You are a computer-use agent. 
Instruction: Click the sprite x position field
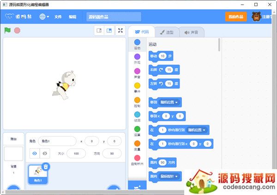click(x=92, y=141)
